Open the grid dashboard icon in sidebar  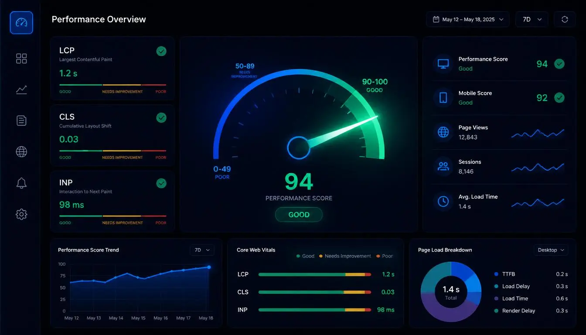[21, 58]
